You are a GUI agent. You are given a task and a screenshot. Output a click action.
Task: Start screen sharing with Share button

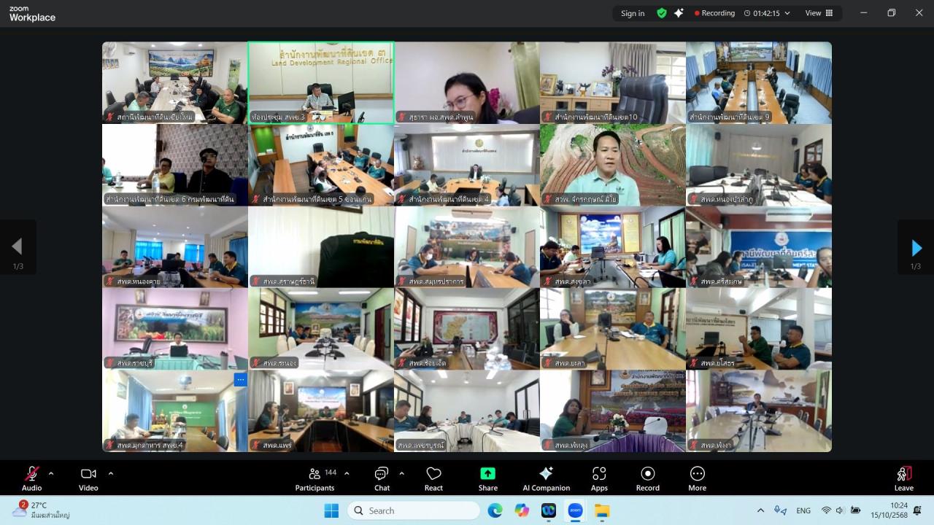tap(487, 478)
